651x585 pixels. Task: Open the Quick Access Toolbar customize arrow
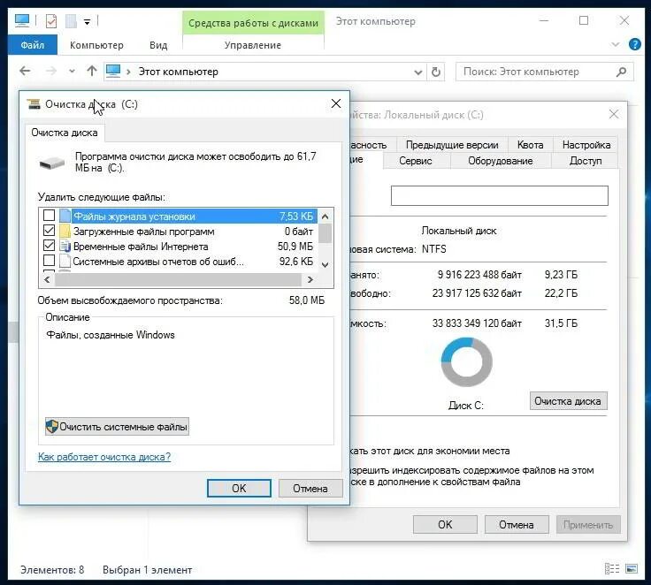[x=87, y=21]
